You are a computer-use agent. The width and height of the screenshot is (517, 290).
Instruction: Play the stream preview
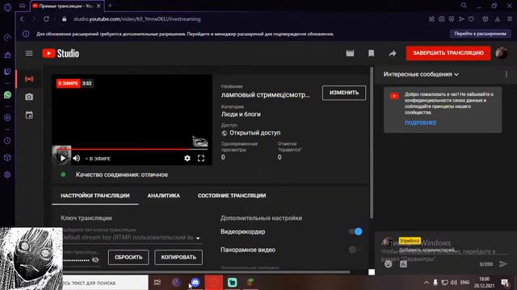[x=63, y=159]
